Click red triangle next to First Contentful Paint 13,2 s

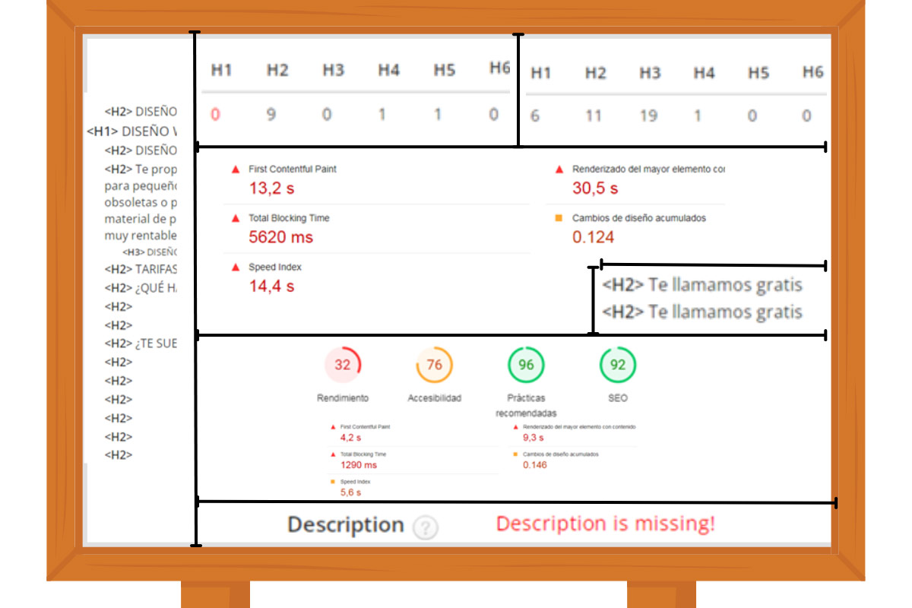(236, 169)
